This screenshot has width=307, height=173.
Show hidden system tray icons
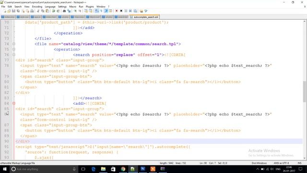coord(258,169)
